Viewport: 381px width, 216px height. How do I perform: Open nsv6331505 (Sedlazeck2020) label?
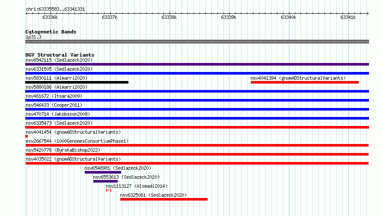point(59,69)
